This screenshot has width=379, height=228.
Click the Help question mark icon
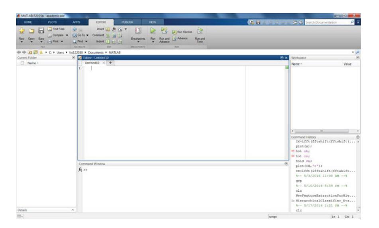(301, 22)
